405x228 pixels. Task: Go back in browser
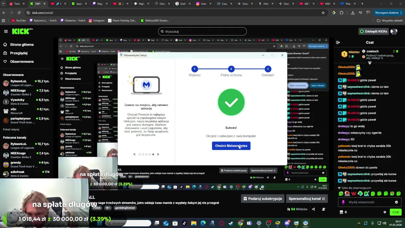click(x=4, y=13)
